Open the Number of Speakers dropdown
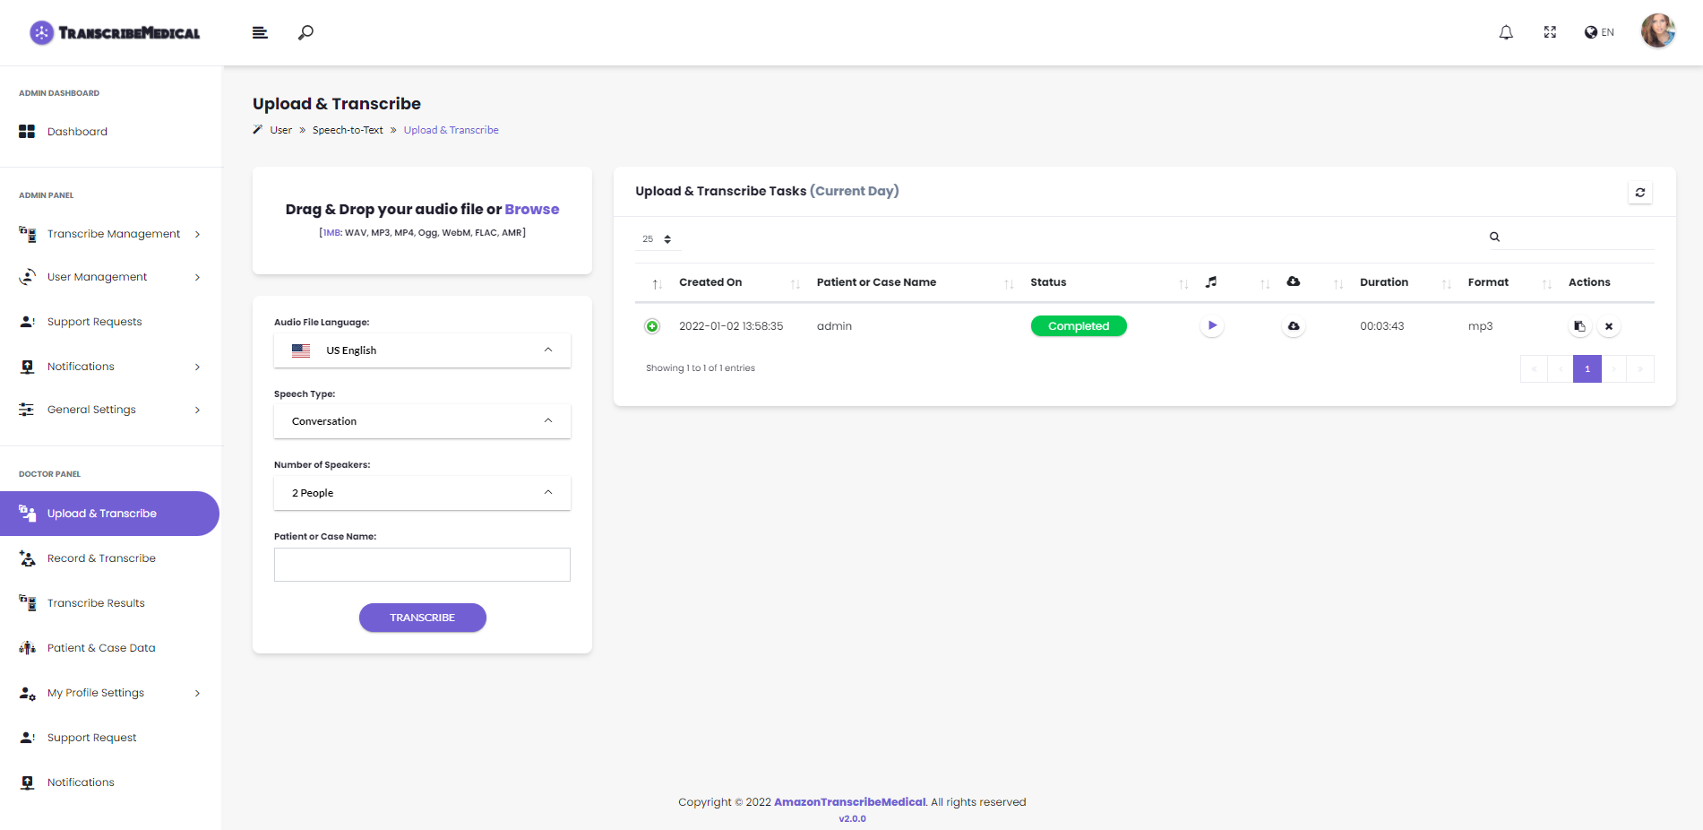 click(x=422, y=493)
